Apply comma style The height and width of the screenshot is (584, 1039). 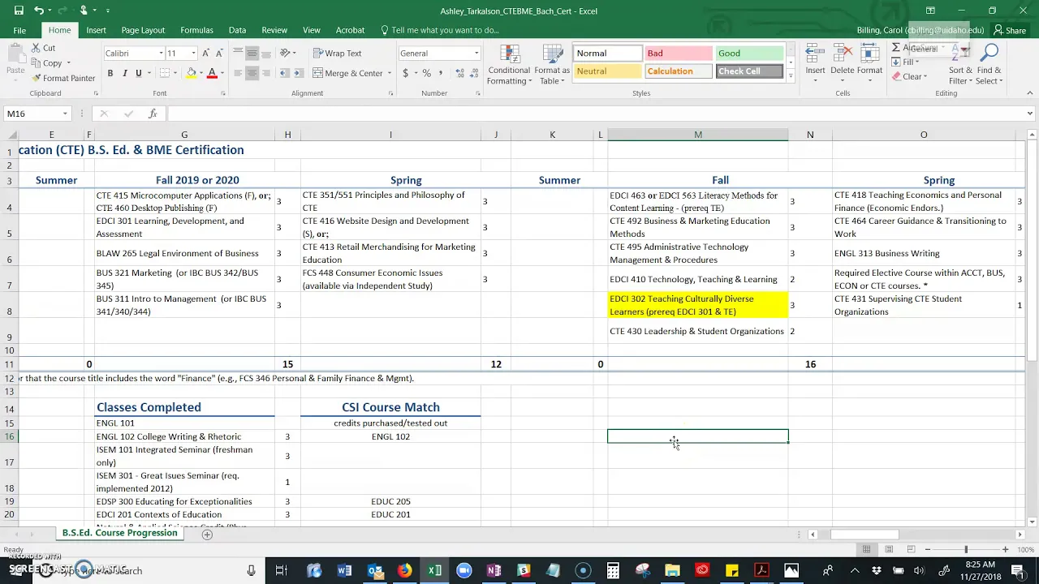coord(442,74)
